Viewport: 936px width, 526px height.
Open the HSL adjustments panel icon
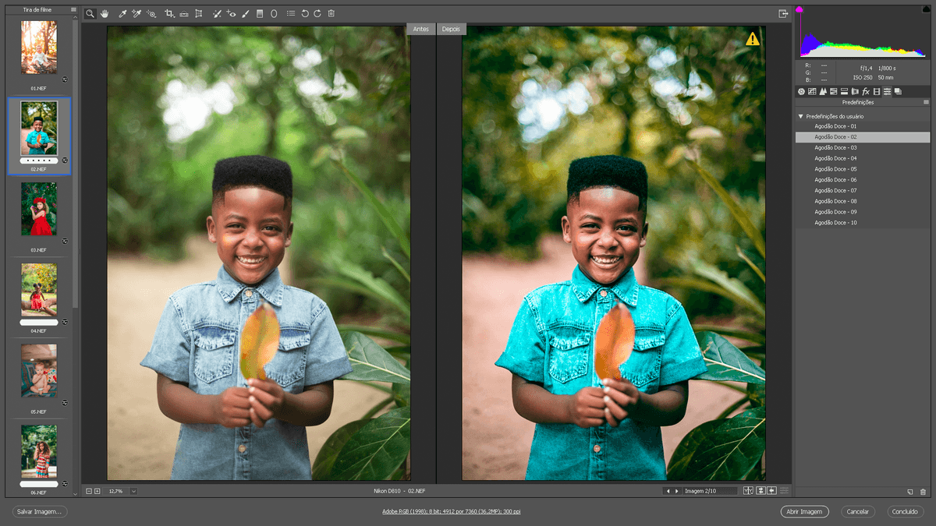[833, 92]
